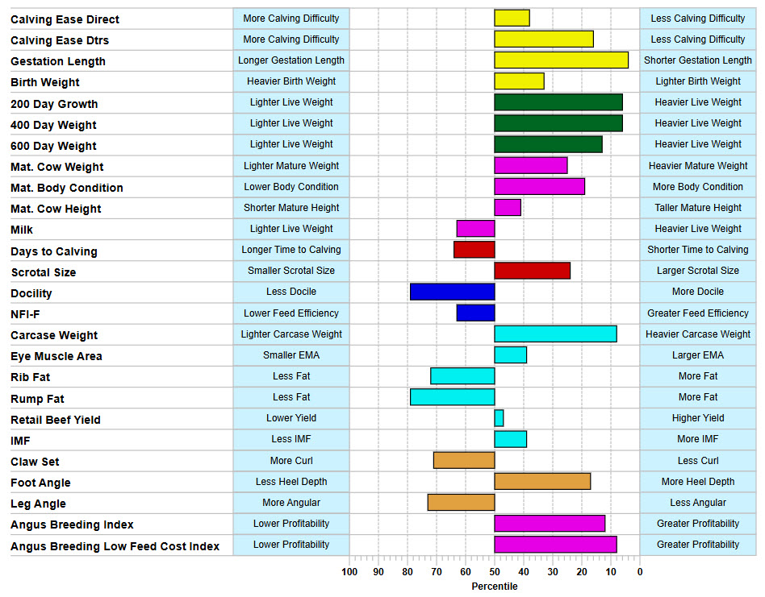Screen dimensions: 765x597
Task: Click the 'Less Heel Depth' cell
Action: (x=291, y=482)
